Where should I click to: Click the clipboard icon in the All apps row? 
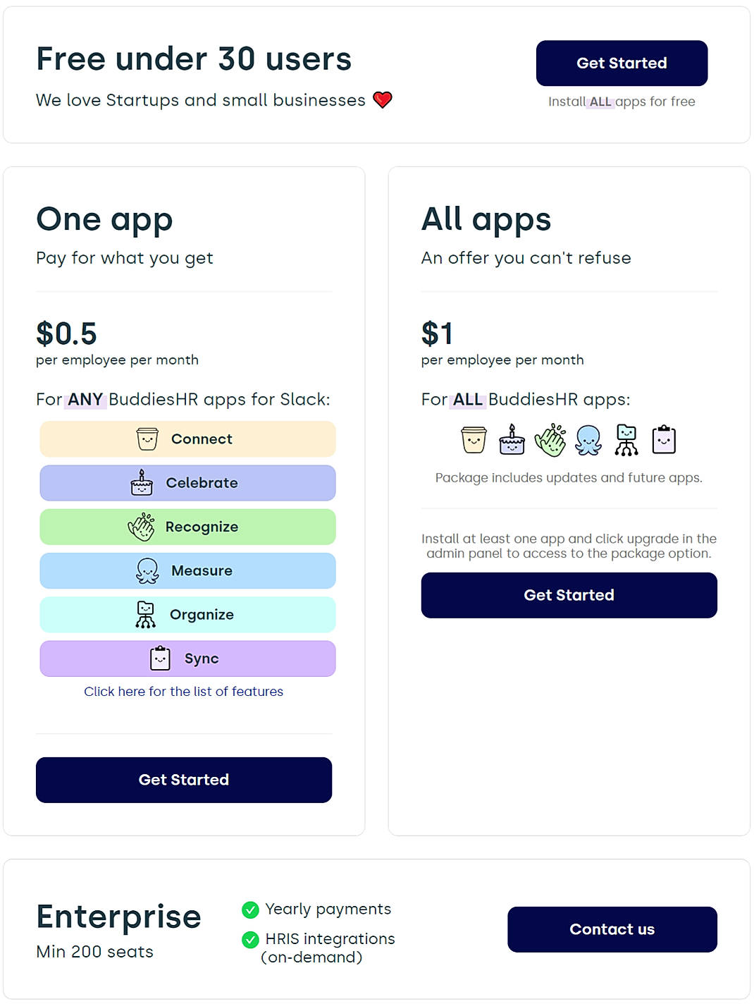tap(664, 439)
